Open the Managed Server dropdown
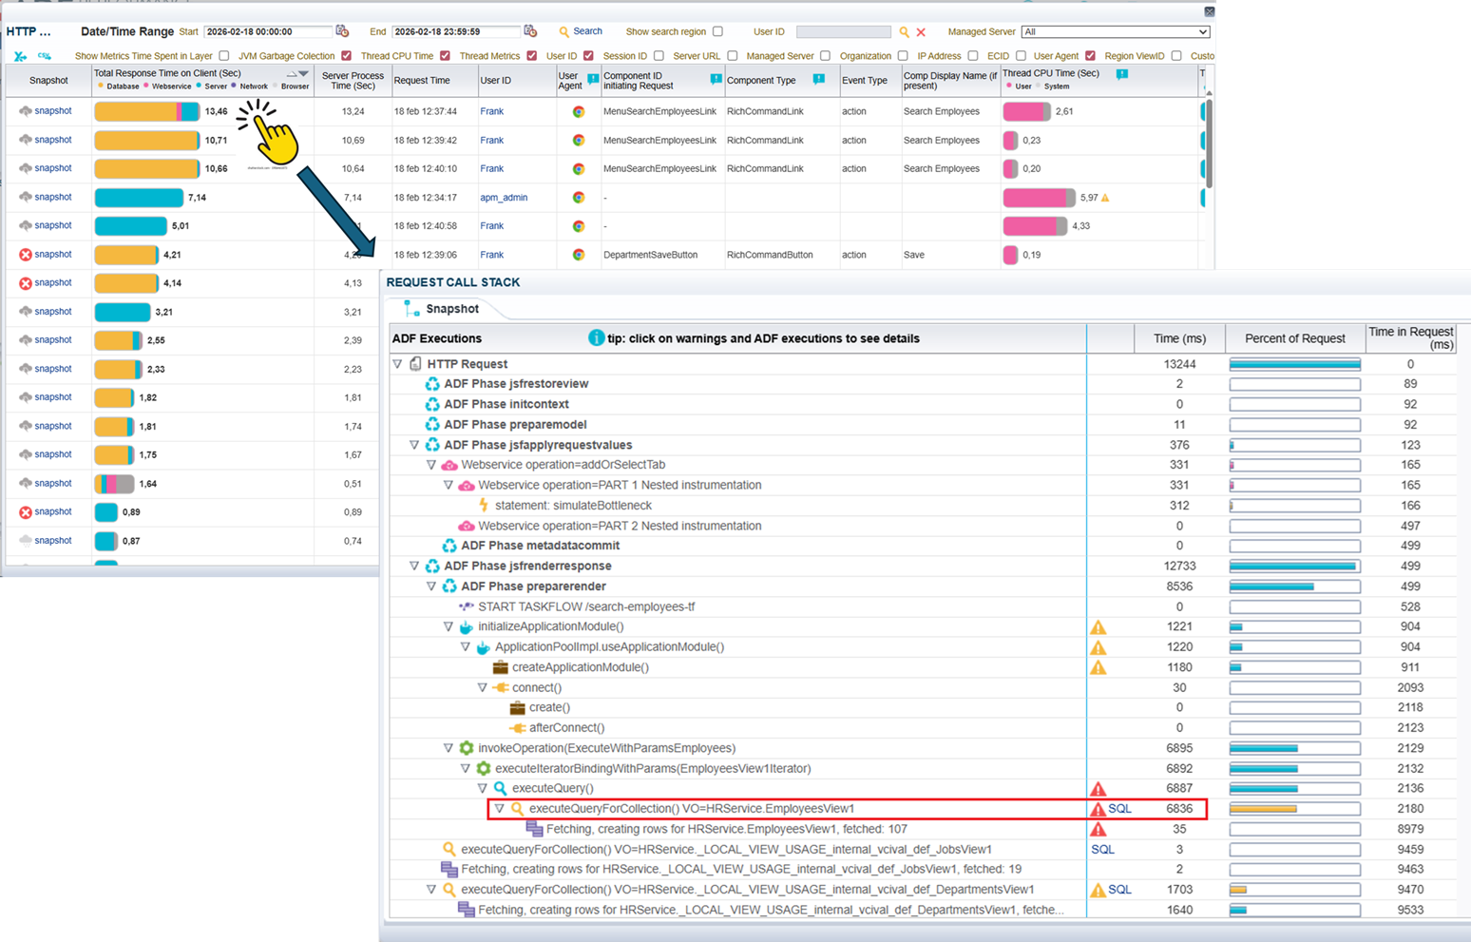 pyautogui.click(x=1115, y=32)
